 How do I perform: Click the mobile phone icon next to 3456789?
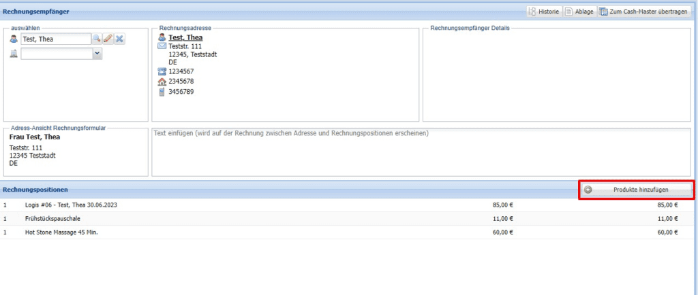click(162, 92)
